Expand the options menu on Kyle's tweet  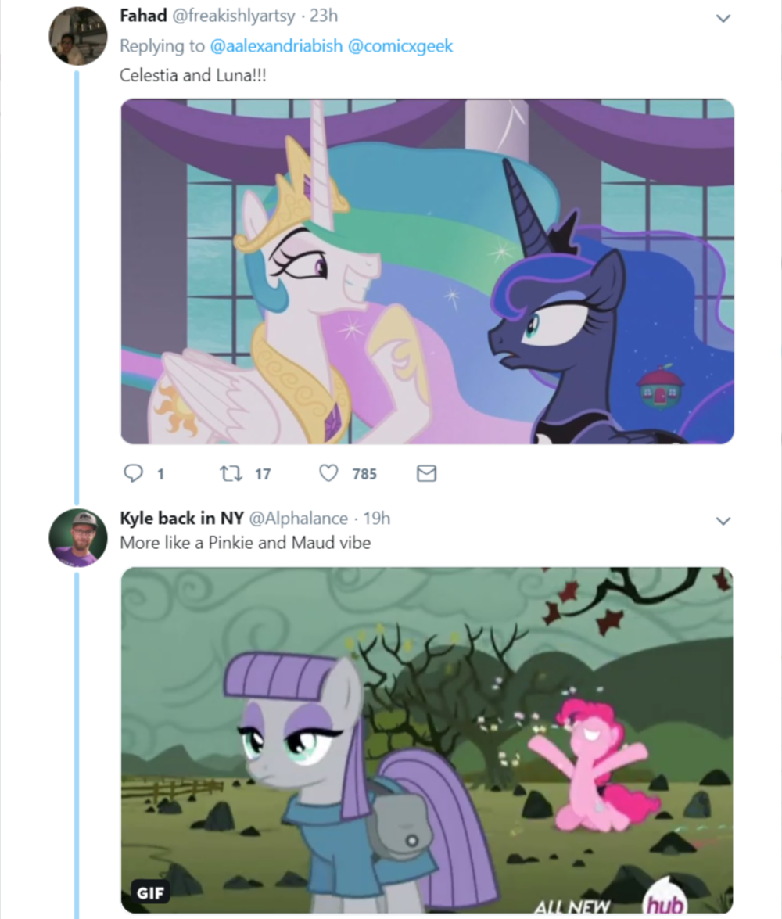(723, 520)
